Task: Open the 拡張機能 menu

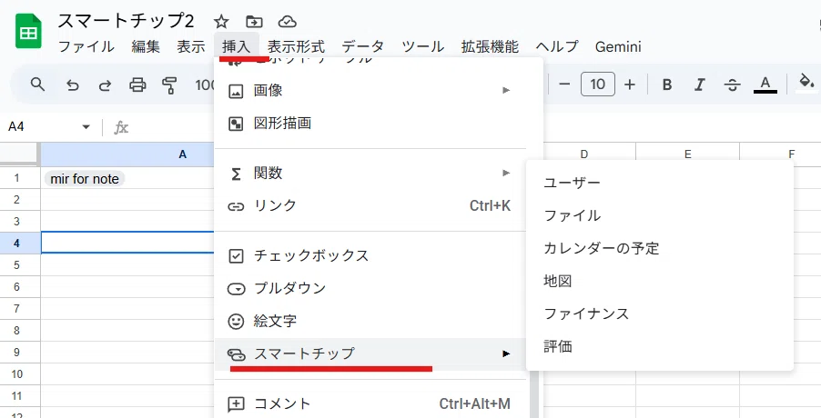Action: [490, 46]
